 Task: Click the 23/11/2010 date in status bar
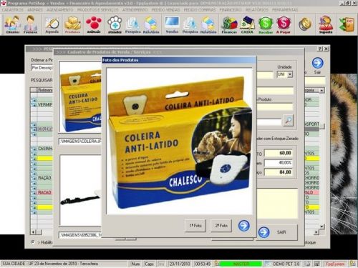pyautogui.click(x=180, y=264)
